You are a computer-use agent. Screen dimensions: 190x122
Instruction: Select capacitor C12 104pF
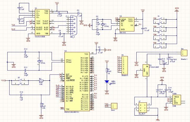(x=160, y=59)
